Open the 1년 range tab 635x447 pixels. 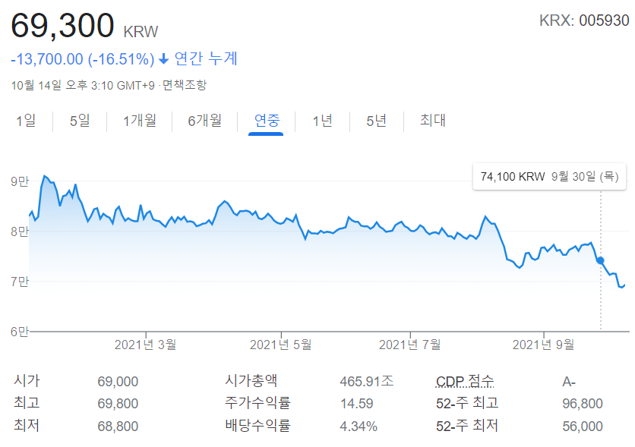point(322,121)
